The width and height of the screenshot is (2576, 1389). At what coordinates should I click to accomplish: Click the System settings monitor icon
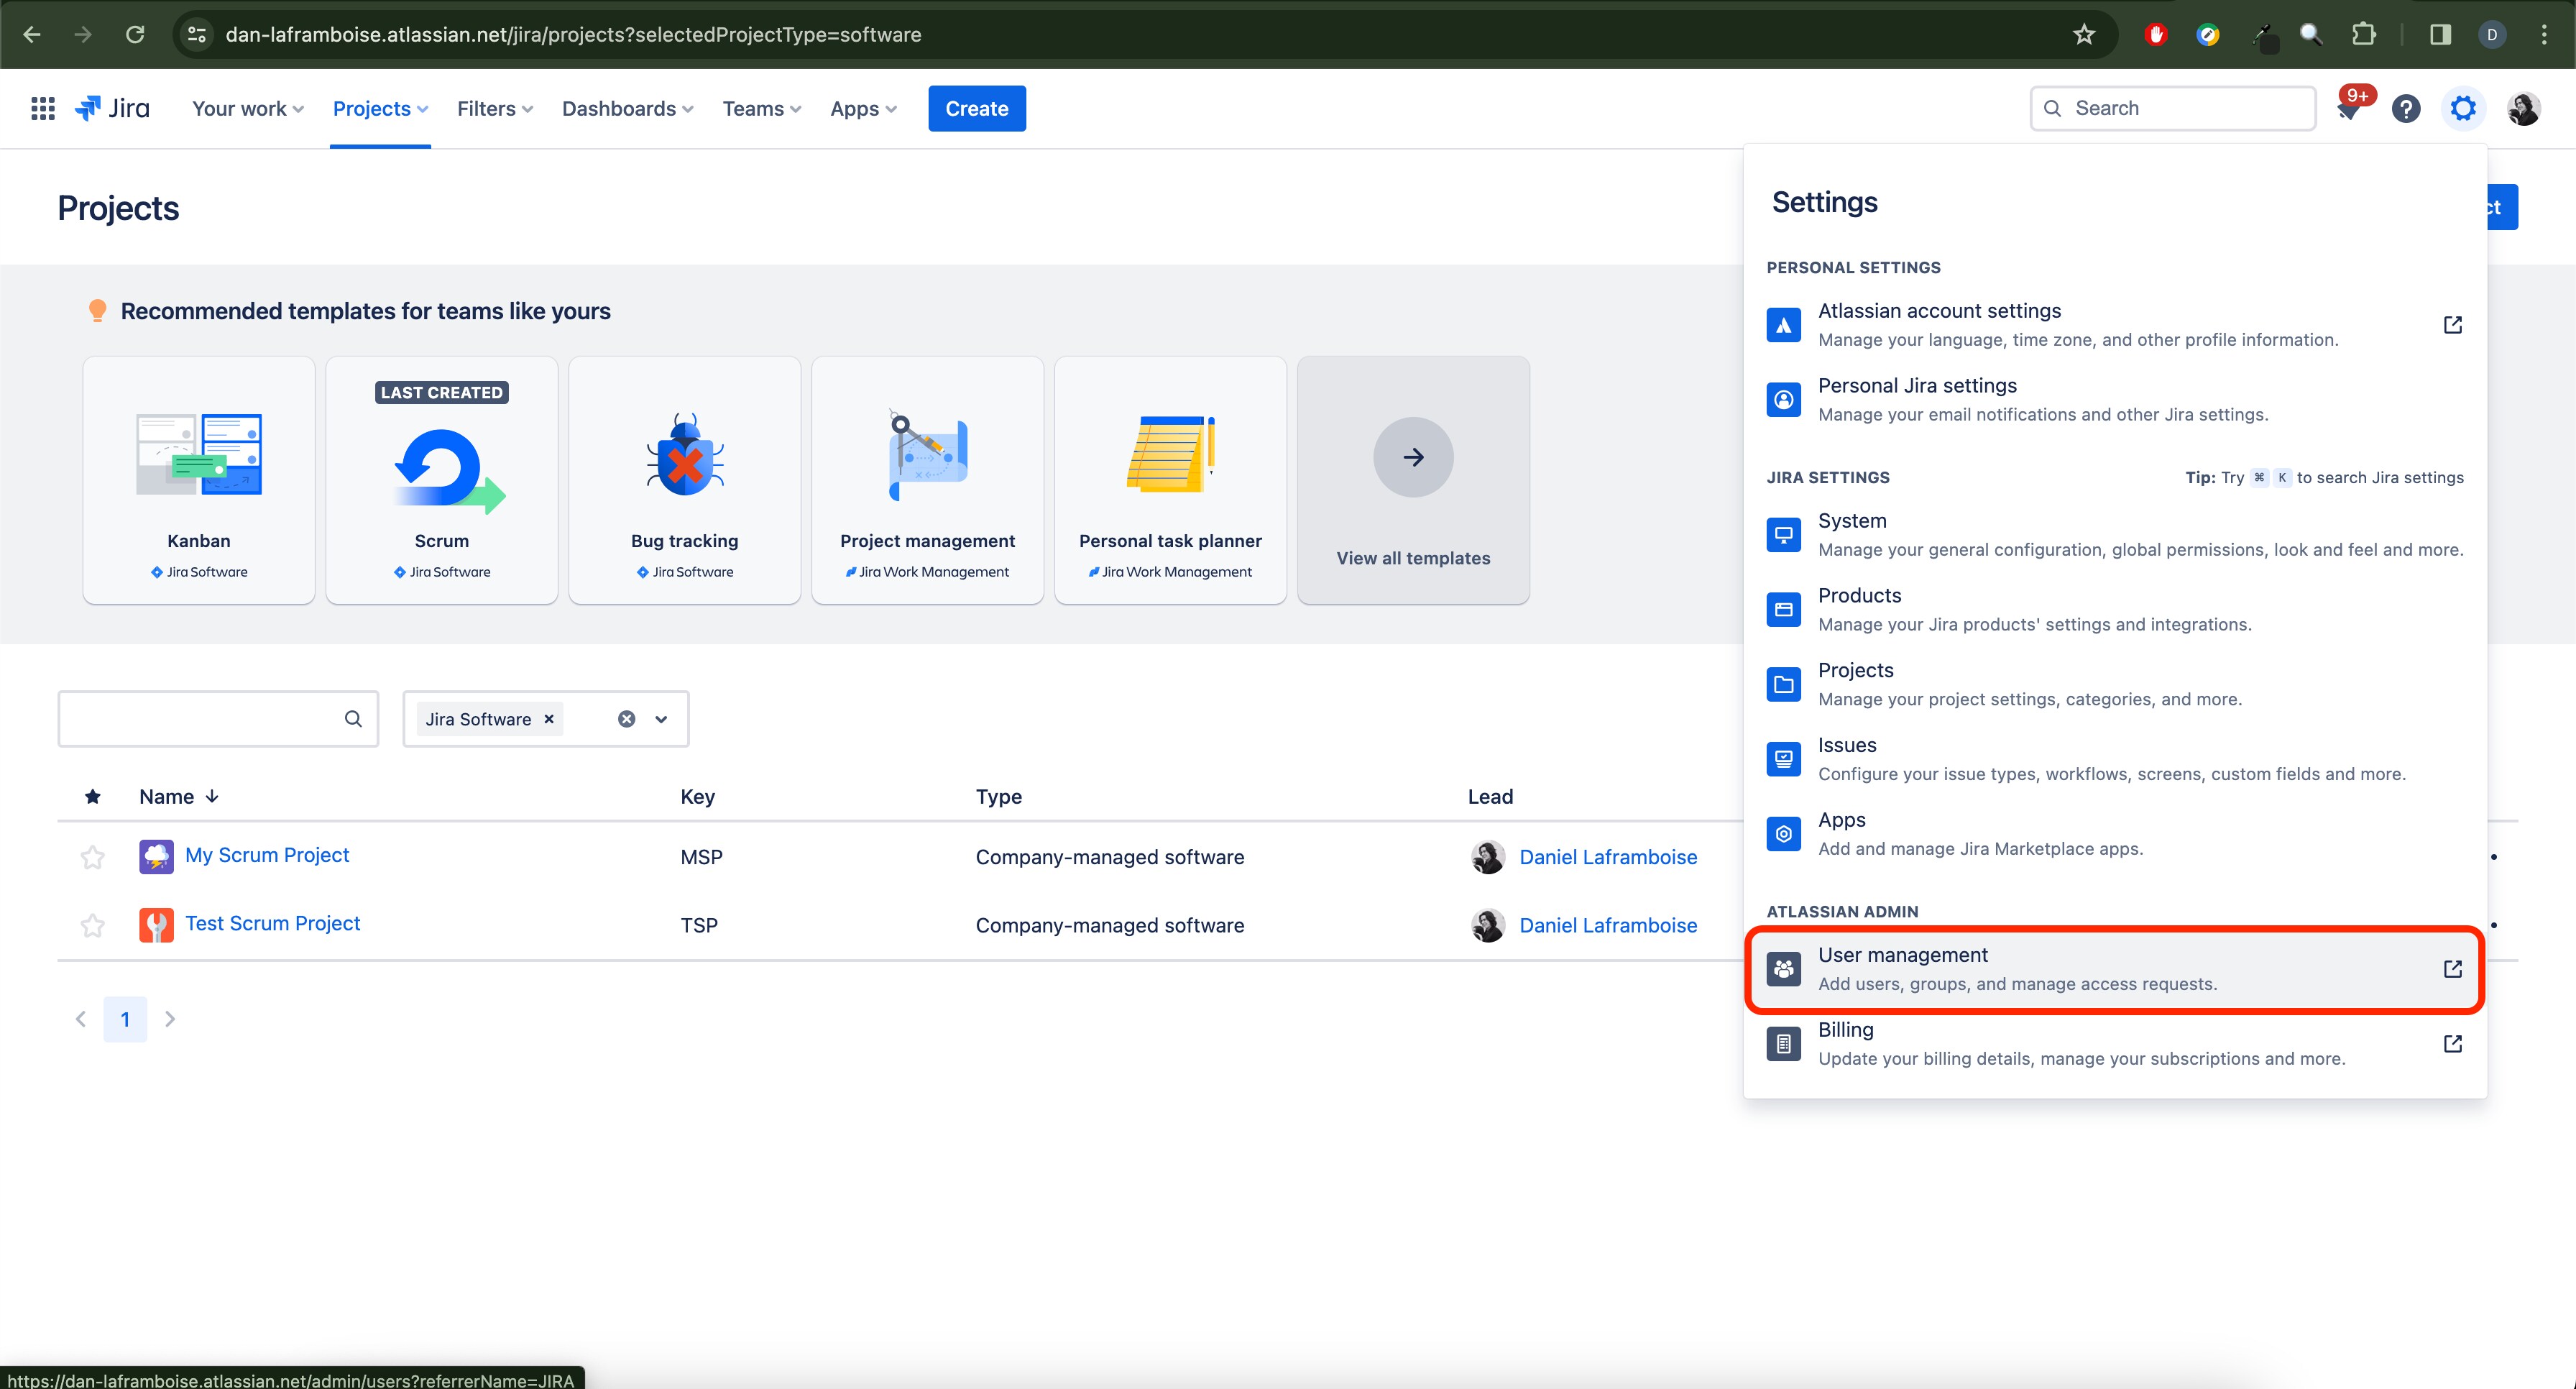pos(1783,535)
